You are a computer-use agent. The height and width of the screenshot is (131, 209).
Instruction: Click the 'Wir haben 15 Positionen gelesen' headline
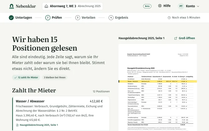point(45,44)
